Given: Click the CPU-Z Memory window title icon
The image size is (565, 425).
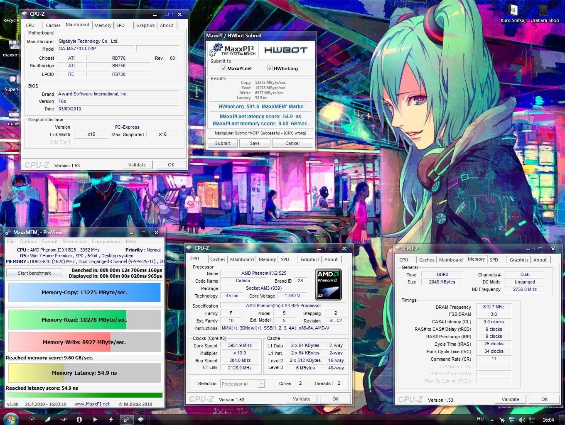Looking at the screenshot, I should point(398,248).
